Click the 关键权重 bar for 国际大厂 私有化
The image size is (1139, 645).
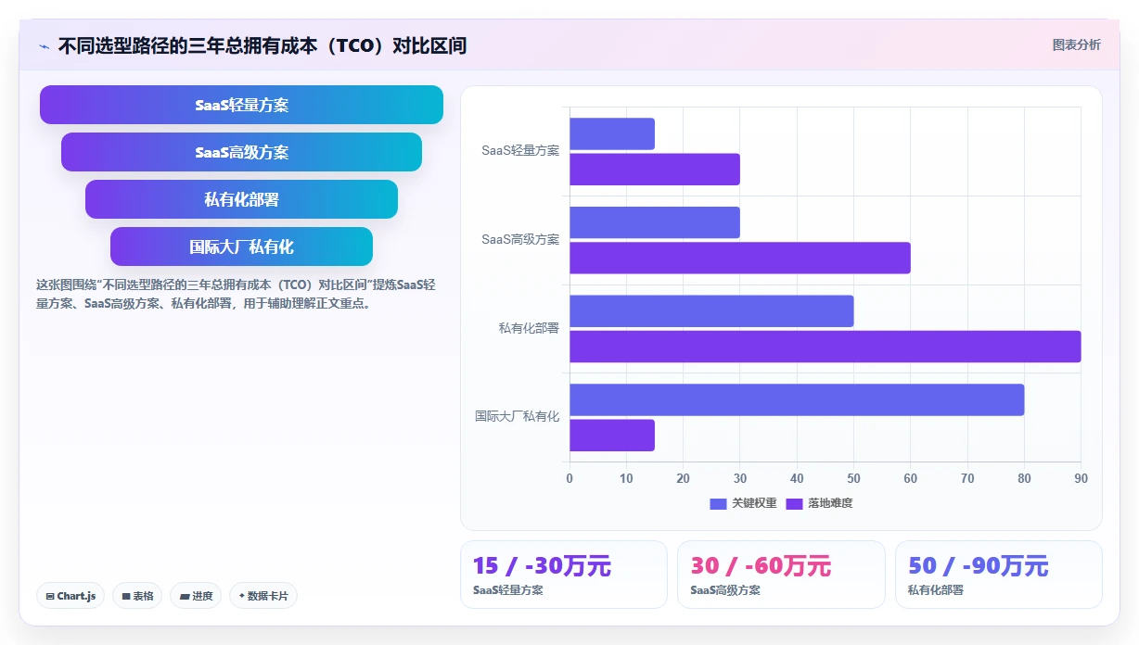click(x=797, y=399)
